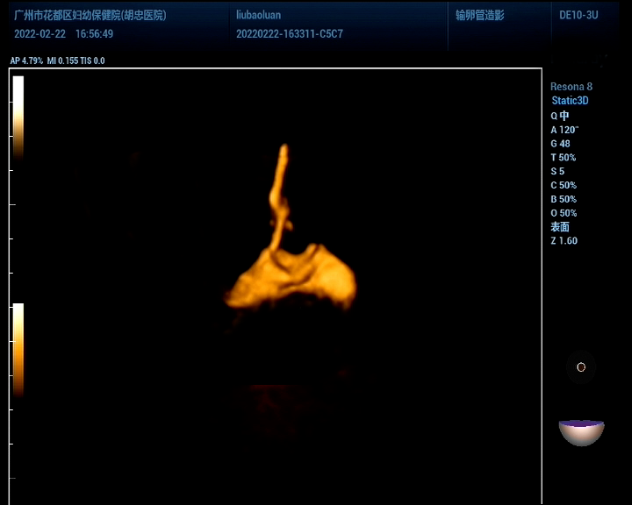Click the patient name liubaoluan
Screen dimensions: 632x505
[258, 15]
